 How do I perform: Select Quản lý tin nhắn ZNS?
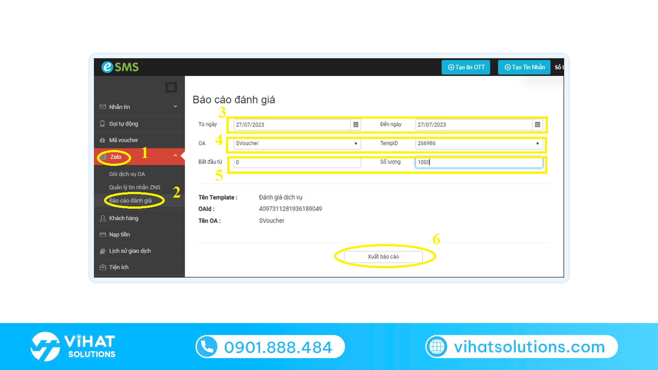coord(135,187)
